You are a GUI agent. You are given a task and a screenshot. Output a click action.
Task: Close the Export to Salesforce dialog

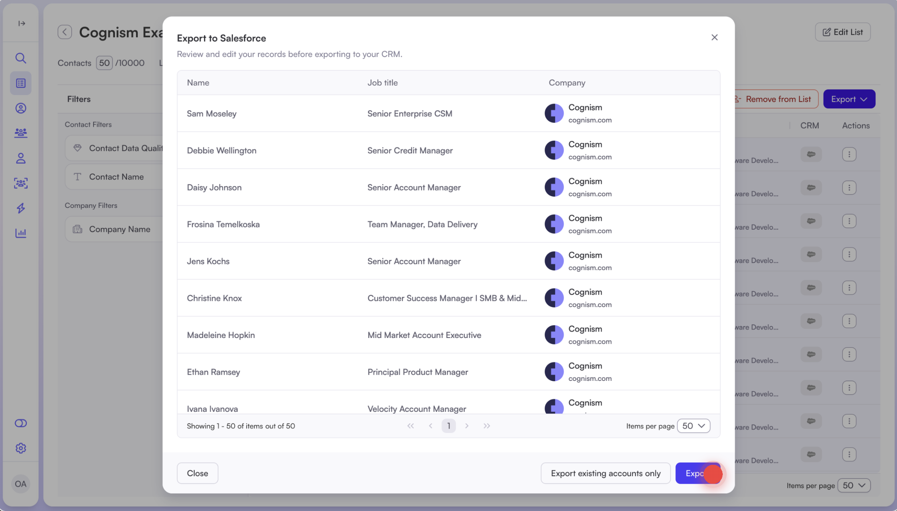714,37
